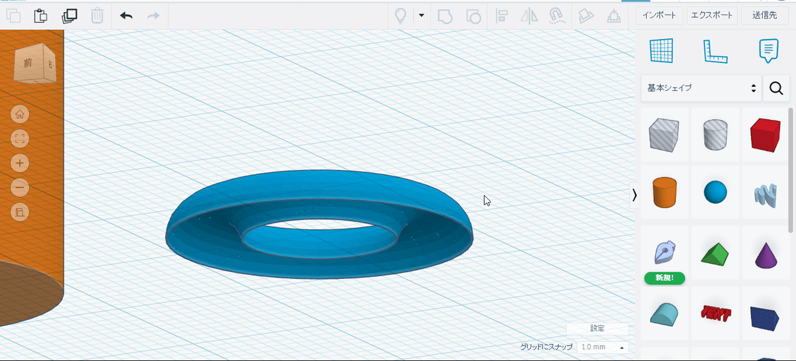Screen dimensions: 796x361
Task: Click the drop to workplane icon
Action: tap(614, 16)
